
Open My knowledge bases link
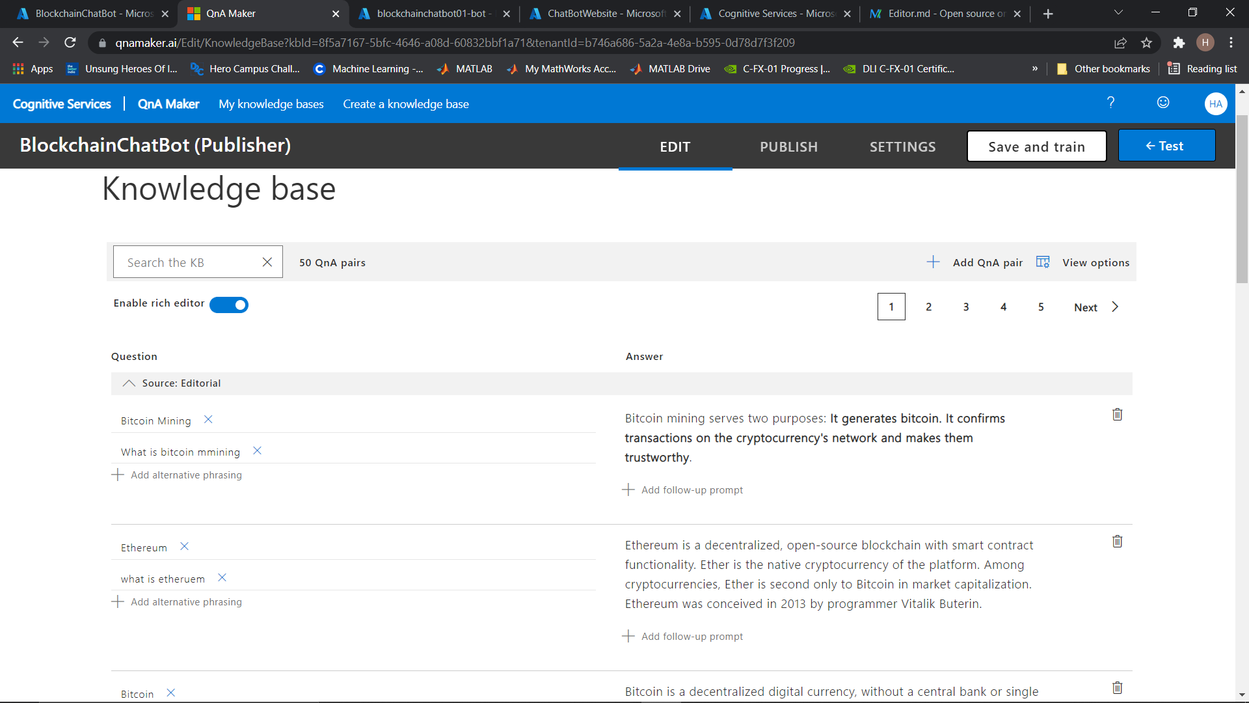[x=271, y=104]
